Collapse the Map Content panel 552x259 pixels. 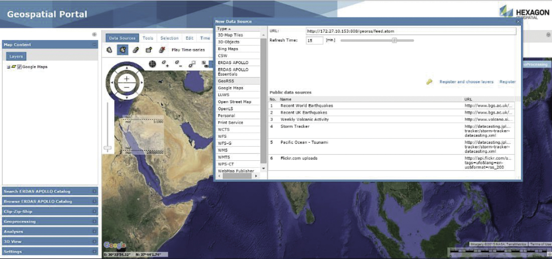94,44
